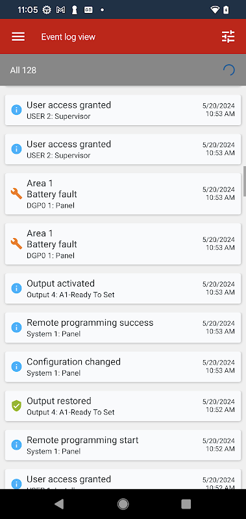Open the event filter settings icon

[x=228, y=37]
